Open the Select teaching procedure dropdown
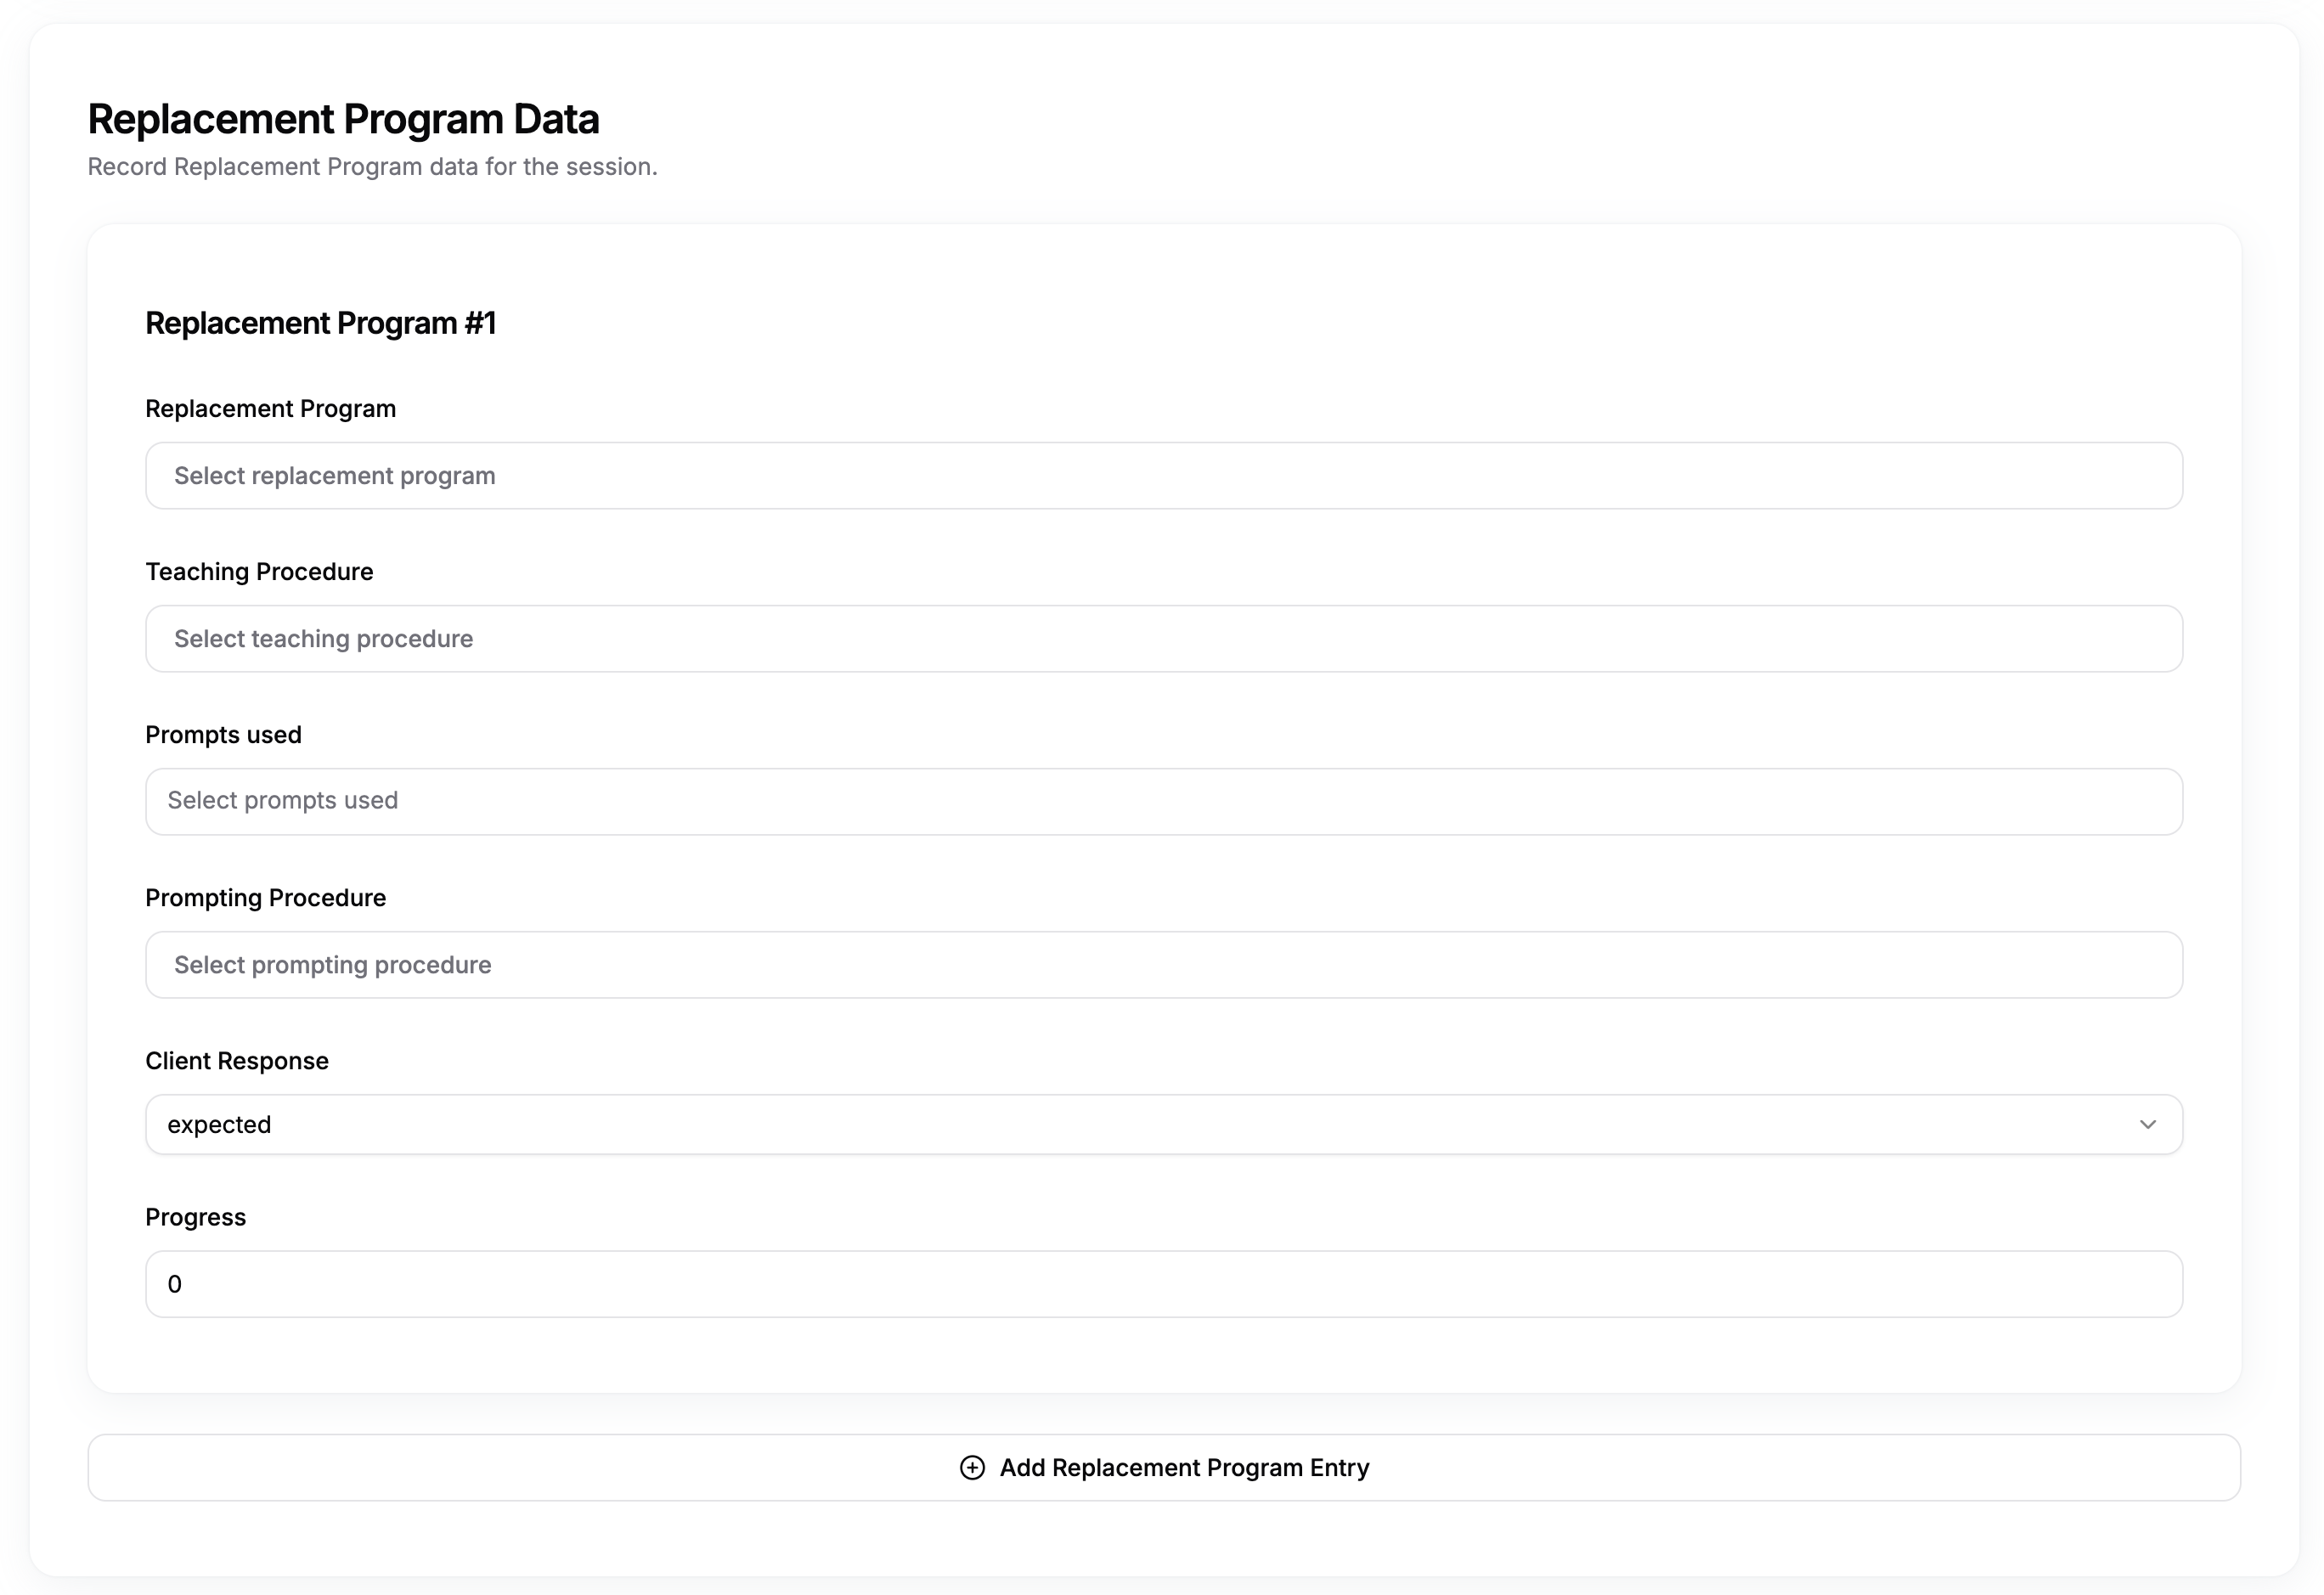 [1163, 638]
